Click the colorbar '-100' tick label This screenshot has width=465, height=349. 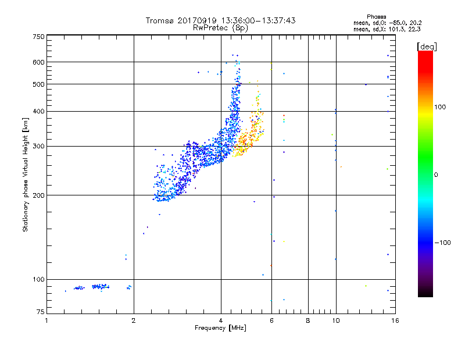click(442, 243)
